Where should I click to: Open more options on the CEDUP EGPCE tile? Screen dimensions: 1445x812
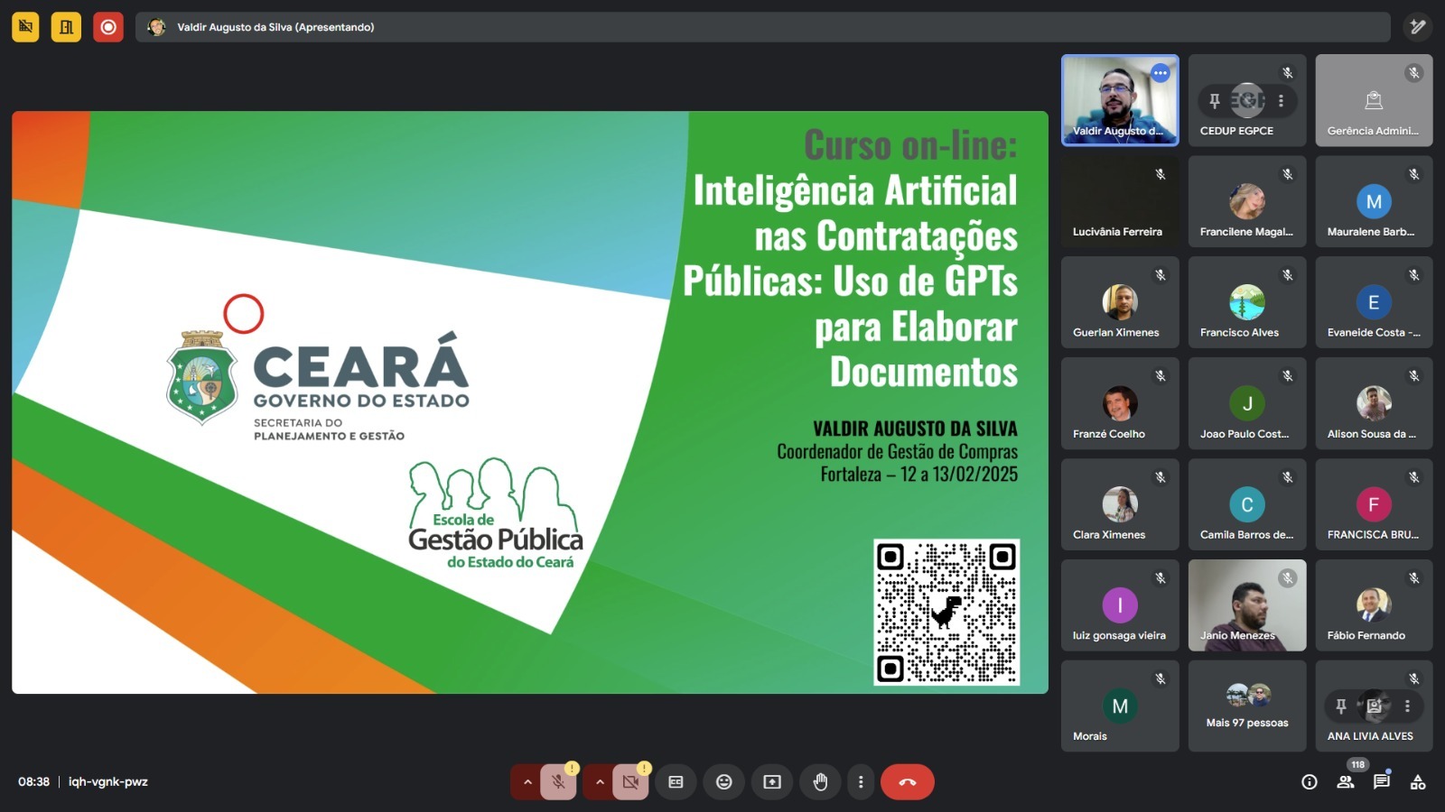tap(1281, 101)
